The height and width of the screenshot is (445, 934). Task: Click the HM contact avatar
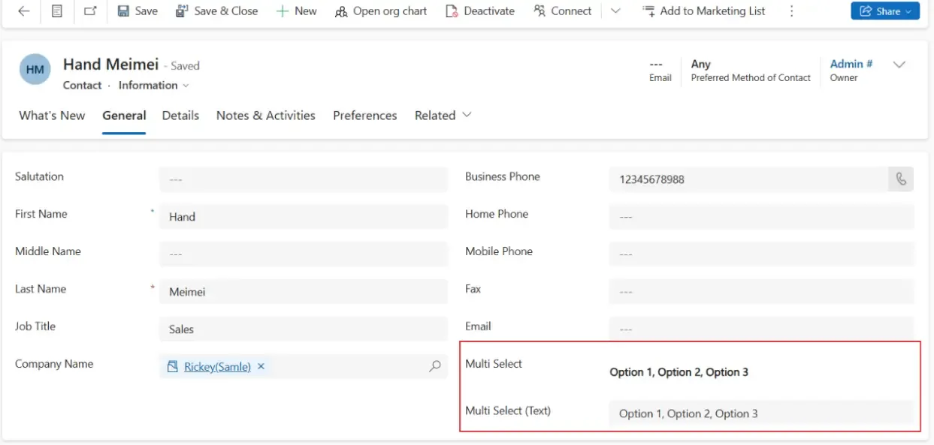35,69
